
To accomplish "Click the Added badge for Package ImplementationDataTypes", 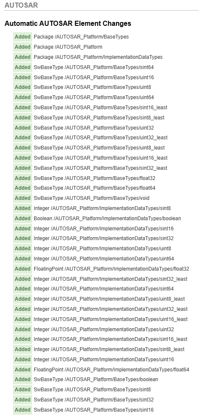I will tap(23, 57).
